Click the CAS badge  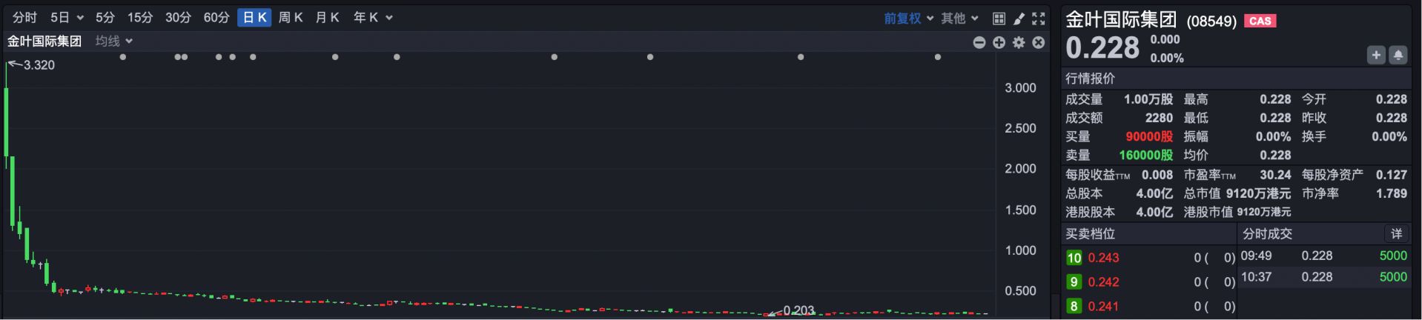tap(1260, 21)
